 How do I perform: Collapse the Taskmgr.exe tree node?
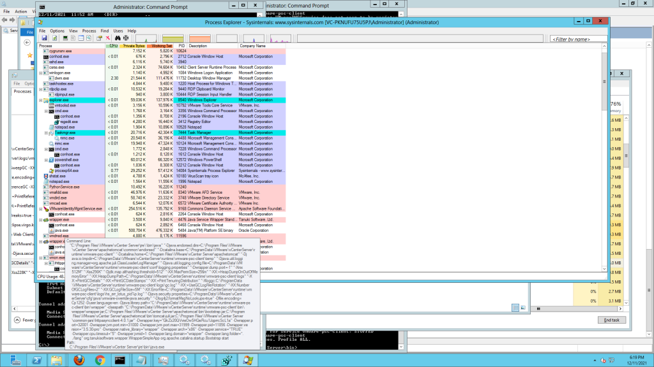tap(46, 133)
